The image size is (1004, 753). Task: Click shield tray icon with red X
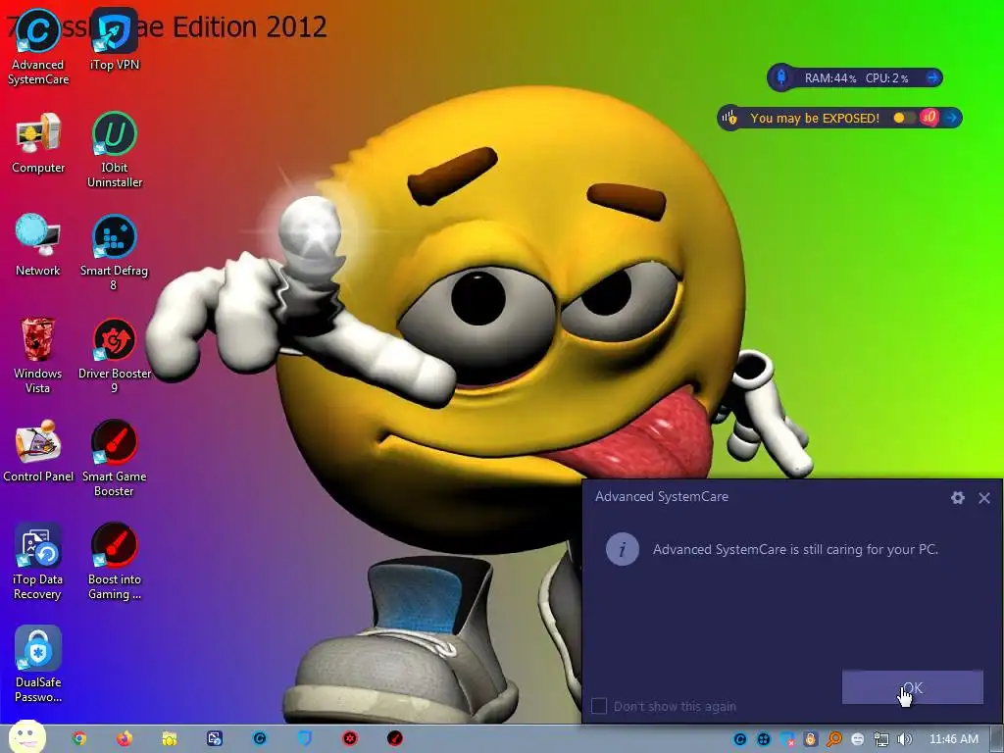tap(787, 739)
